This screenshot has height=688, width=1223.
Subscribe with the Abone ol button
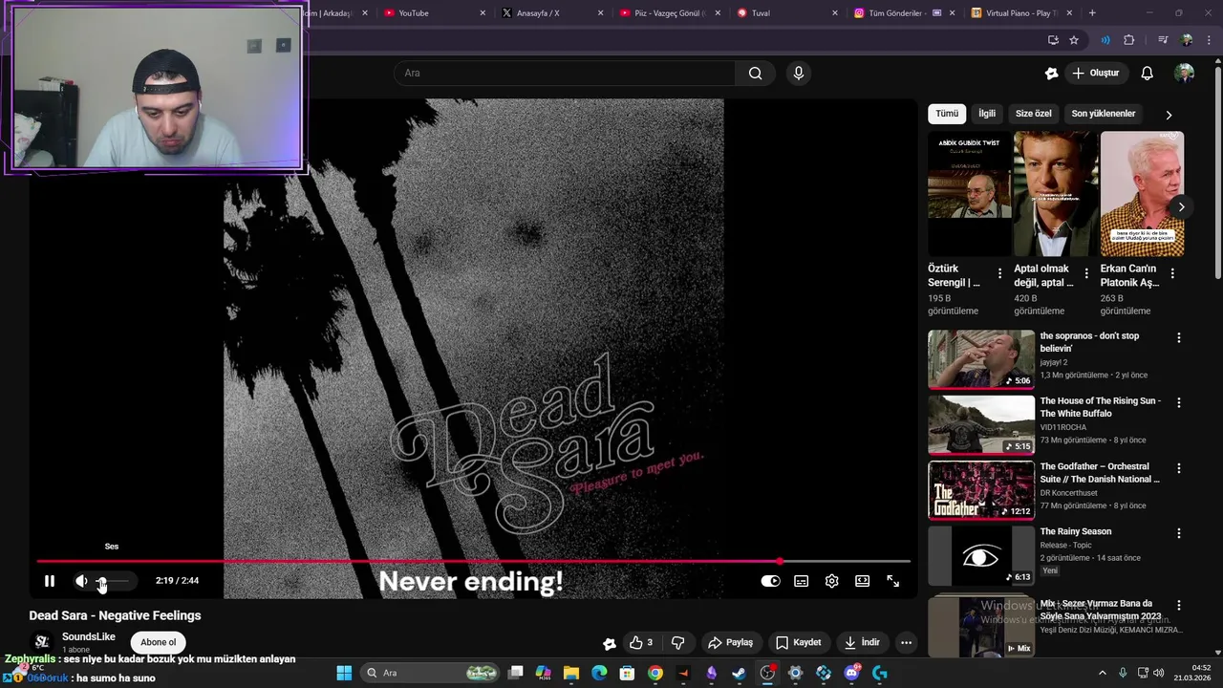[x=159, y=642]
